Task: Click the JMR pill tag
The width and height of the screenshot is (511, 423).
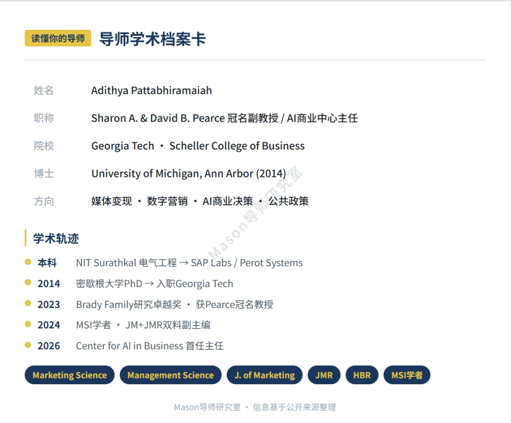Action: point(324,375)
